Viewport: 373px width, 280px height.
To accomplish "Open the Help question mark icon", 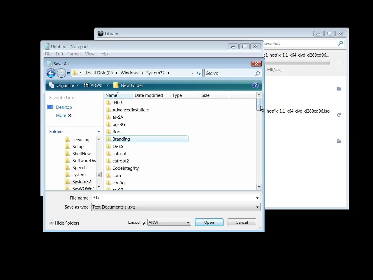I will pos(256,85).
